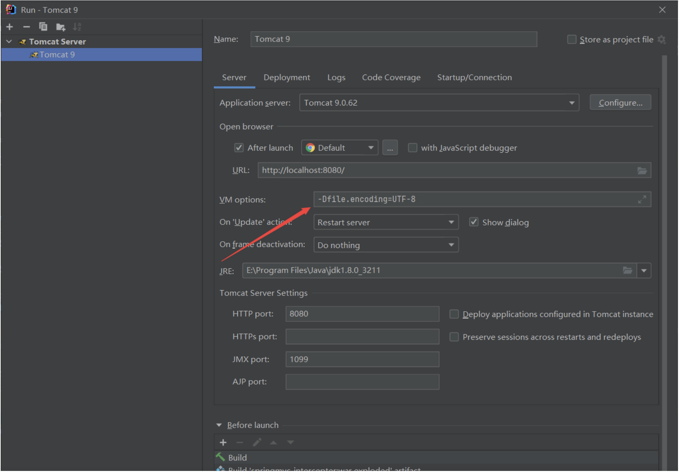Expand VM options field editor
Image resolution: width=679 pixels, height=472 pixels.
642,199
